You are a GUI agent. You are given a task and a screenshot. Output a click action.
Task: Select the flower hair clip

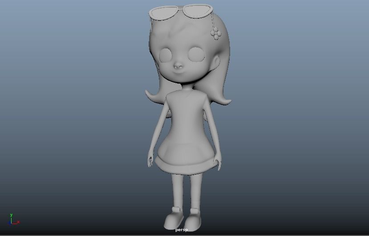(216, 33)
